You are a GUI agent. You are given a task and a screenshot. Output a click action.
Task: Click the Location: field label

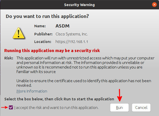click(x=43, y=42)
